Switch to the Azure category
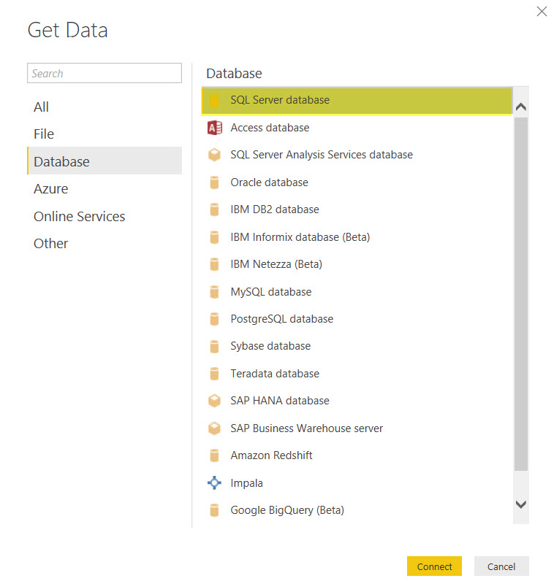Screen dimensions: 554x581 point(51,189)
